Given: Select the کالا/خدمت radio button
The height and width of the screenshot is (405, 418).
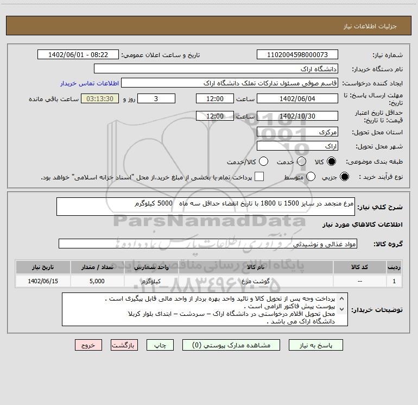Looking at the screenshot, I should pos(263,161).
